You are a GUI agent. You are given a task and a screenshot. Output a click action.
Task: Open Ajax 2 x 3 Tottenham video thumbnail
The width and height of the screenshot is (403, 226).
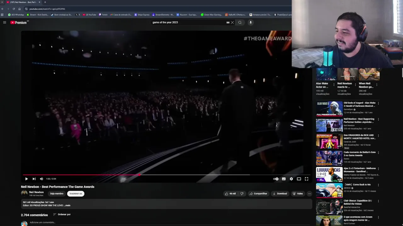329,174
